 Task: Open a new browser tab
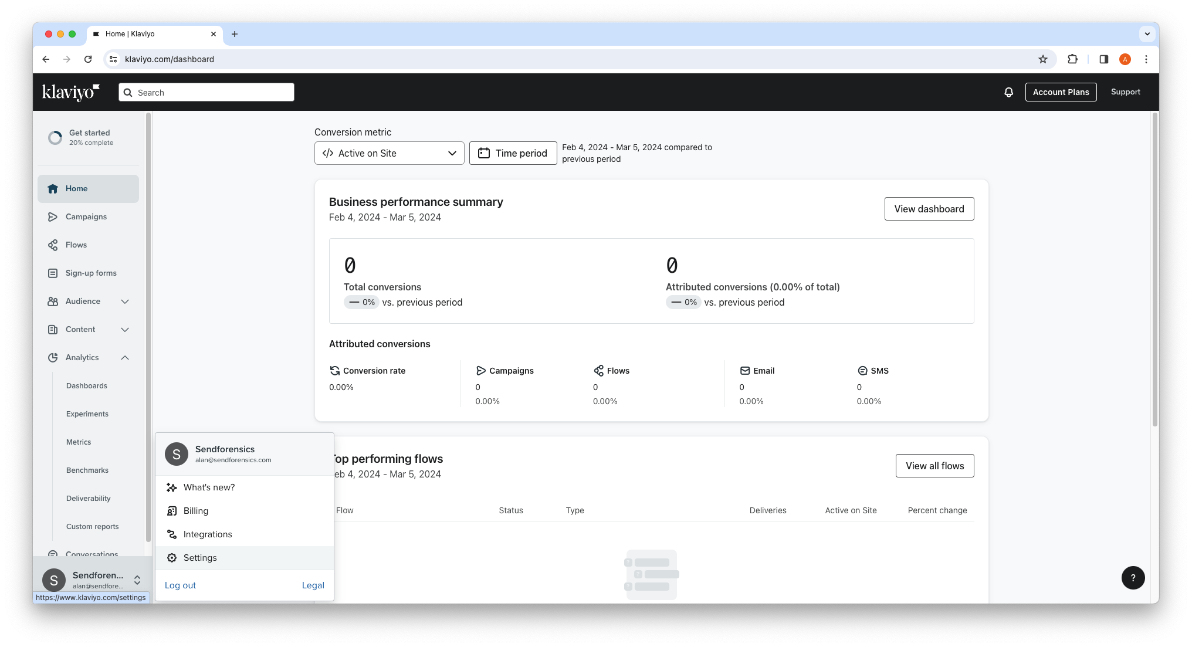coord(235,34)
